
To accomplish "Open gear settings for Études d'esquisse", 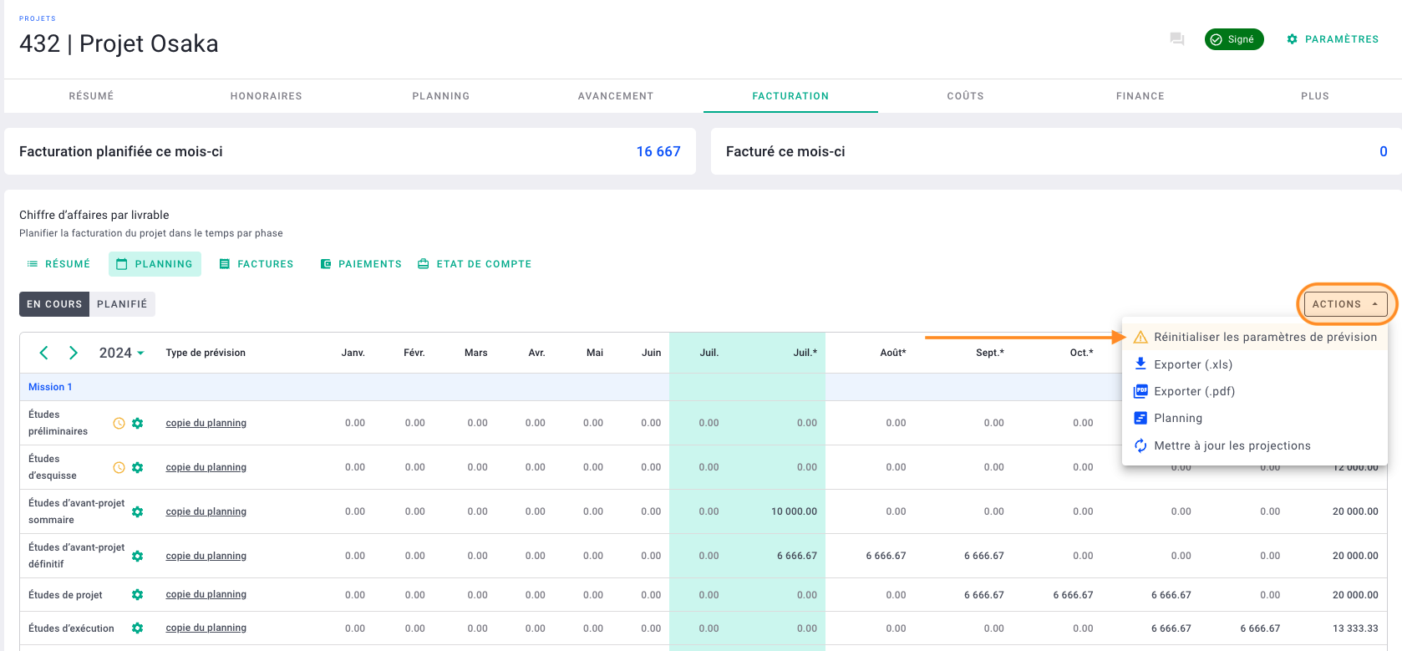I will click(x=138, y=468).
